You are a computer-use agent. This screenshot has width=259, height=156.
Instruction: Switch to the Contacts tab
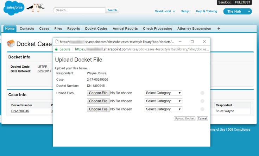[27, 29]
